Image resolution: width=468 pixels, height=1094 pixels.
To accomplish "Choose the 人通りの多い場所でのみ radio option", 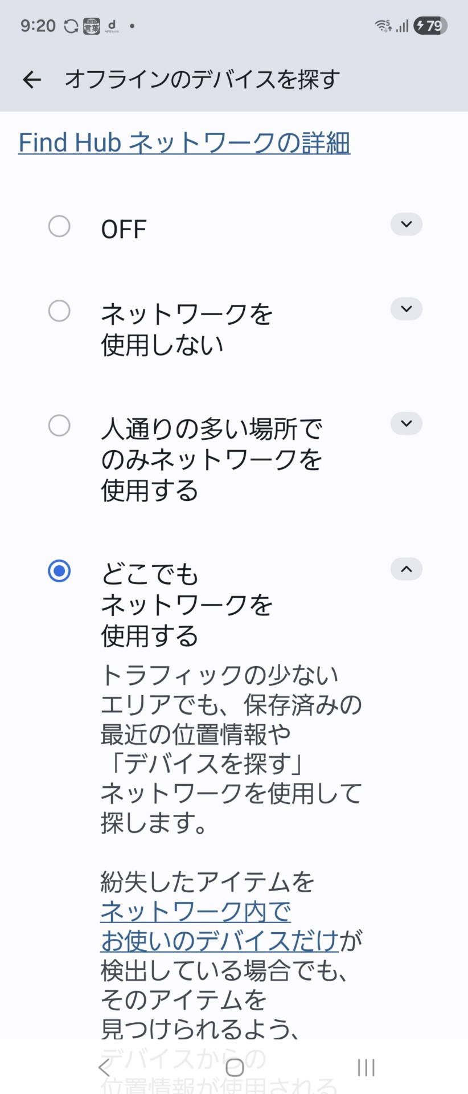I will tap(59, 426).
